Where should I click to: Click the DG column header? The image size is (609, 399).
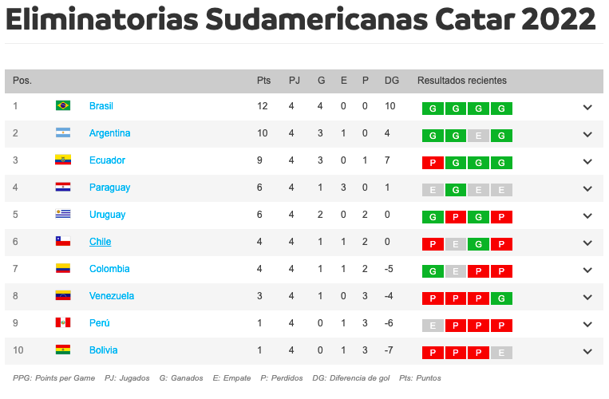click(x=391, y=81)
